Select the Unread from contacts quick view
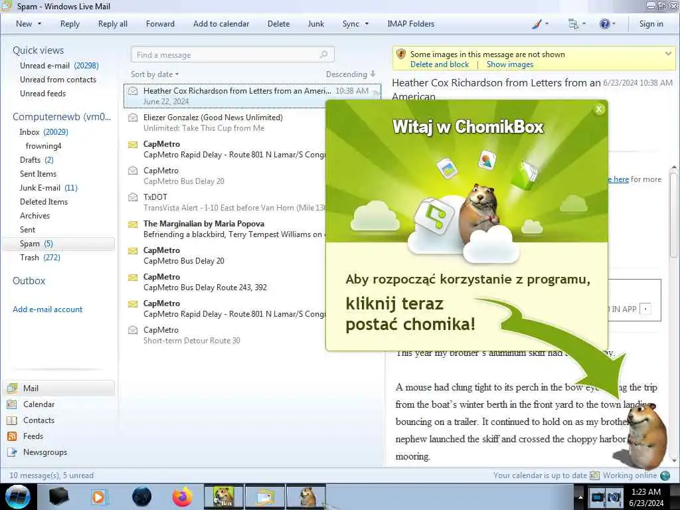The height and width of the screenshot is (510, 680). [x=58, y=80]
